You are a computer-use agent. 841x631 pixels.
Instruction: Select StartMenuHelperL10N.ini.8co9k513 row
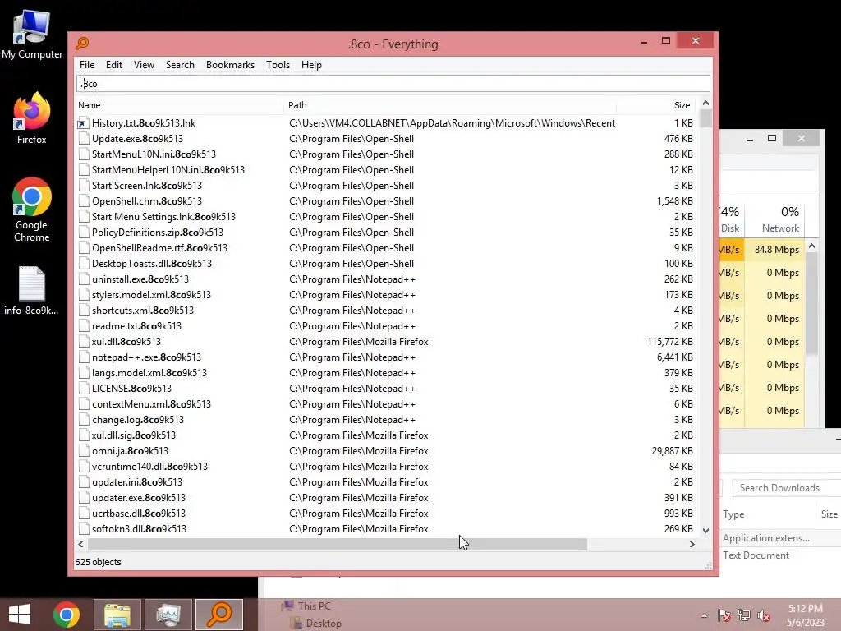click(386, 170)
